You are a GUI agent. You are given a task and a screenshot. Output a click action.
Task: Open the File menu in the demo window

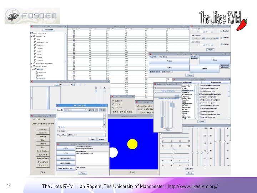(33, 119)
